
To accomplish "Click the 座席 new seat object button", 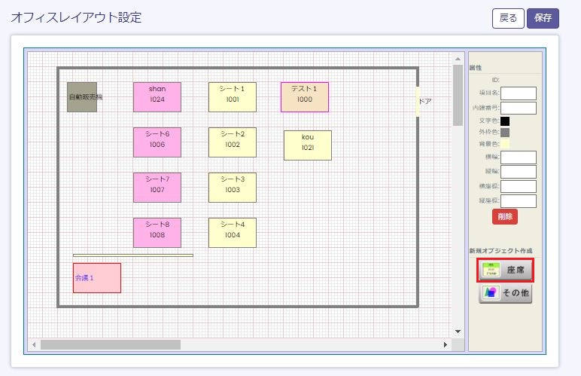I will [x=505, y=270].
